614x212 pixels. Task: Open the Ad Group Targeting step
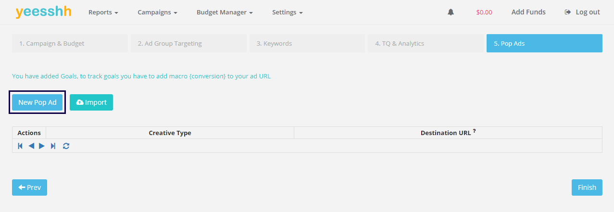[x=188, y=43]
